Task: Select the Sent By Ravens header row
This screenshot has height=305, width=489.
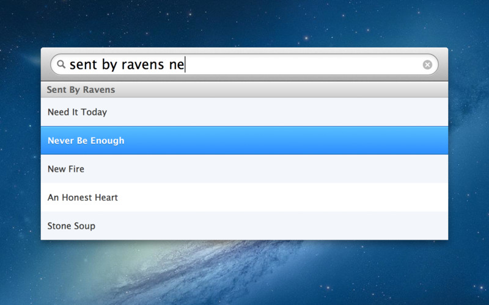Action: 244,90
